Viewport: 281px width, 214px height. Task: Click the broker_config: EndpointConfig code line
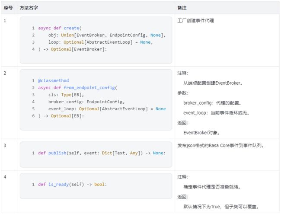(86, 102)
